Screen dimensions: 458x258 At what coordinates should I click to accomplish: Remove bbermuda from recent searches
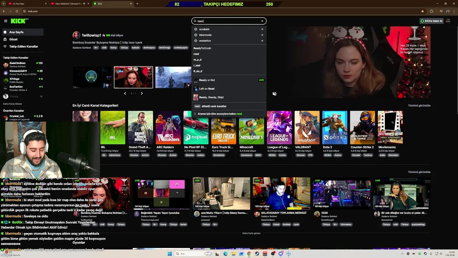coord(262,35)
